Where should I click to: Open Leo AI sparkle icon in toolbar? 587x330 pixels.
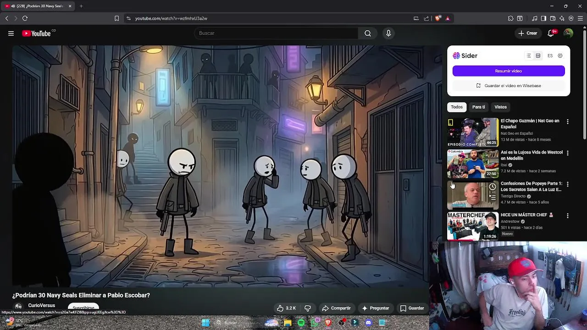(x=562, y=18)
